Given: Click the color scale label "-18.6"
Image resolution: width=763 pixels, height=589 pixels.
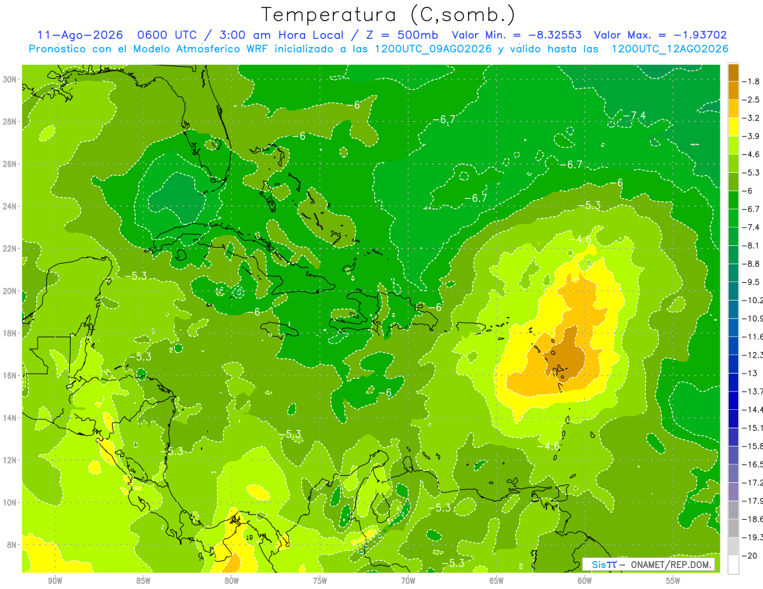Looking at the screenshot, I should tap(753, 519).
